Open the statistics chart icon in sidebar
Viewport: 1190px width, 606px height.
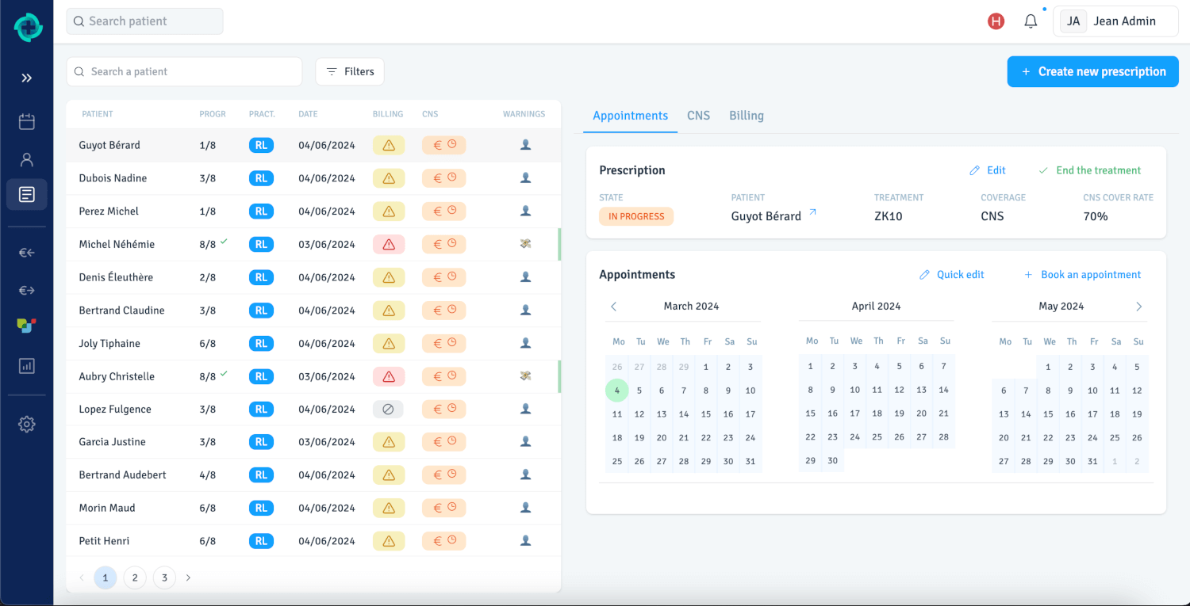click(x=27, y=365)
